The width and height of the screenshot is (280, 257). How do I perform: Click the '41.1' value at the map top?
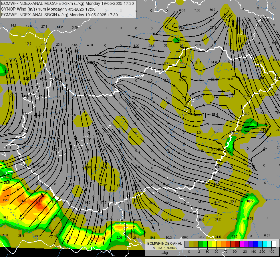point(227,9)
